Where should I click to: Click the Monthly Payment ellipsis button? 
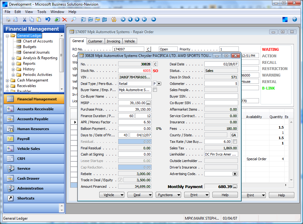(x=235, y=187)
